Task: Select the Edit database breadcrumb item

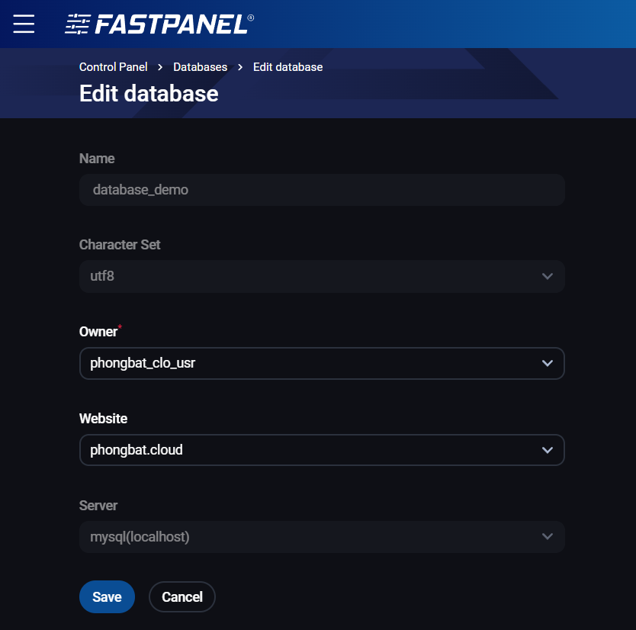Action: [287, 67]
